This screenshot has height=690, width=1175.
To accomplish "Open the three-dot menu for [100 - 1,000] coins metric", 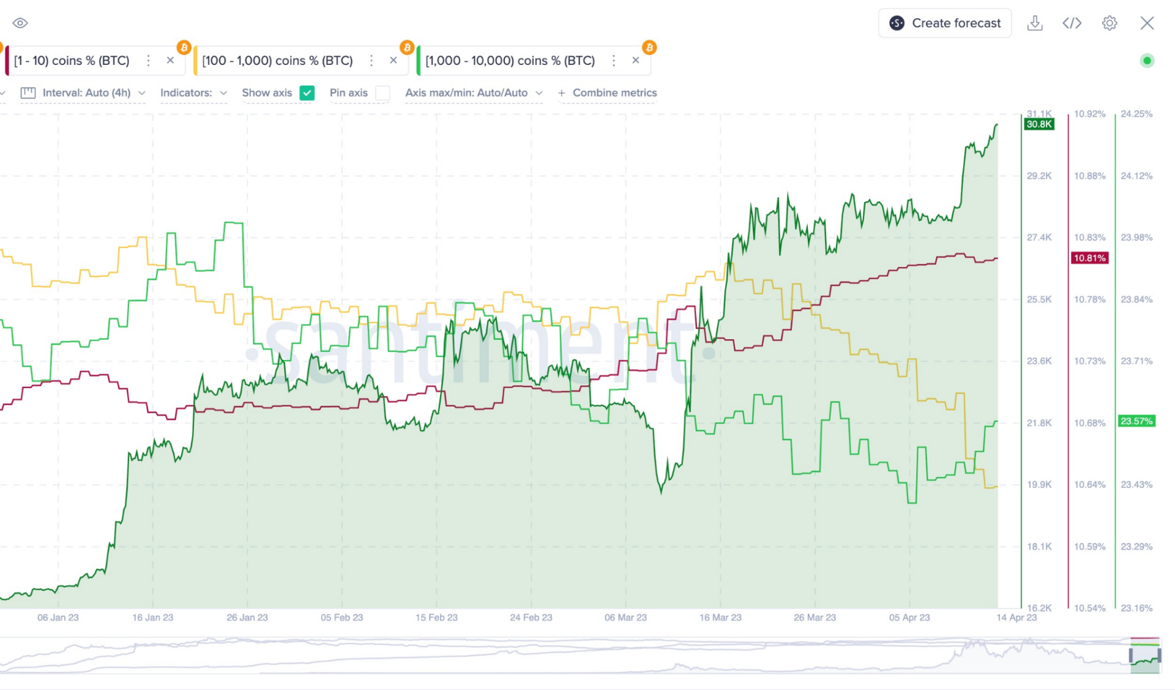I will (371, 60).
